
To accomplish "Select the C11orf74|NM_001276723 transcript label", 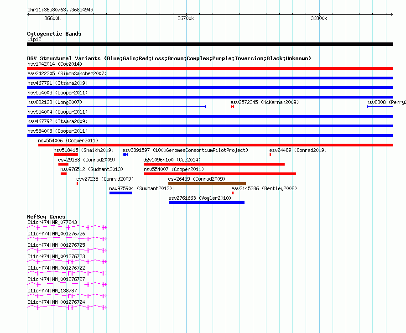I will [x=56, y=257].
